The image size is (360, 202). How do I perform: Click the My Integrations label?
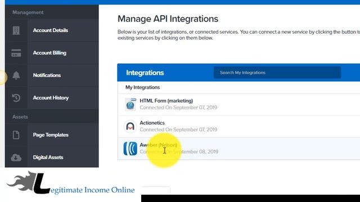[x=142, y=88]
